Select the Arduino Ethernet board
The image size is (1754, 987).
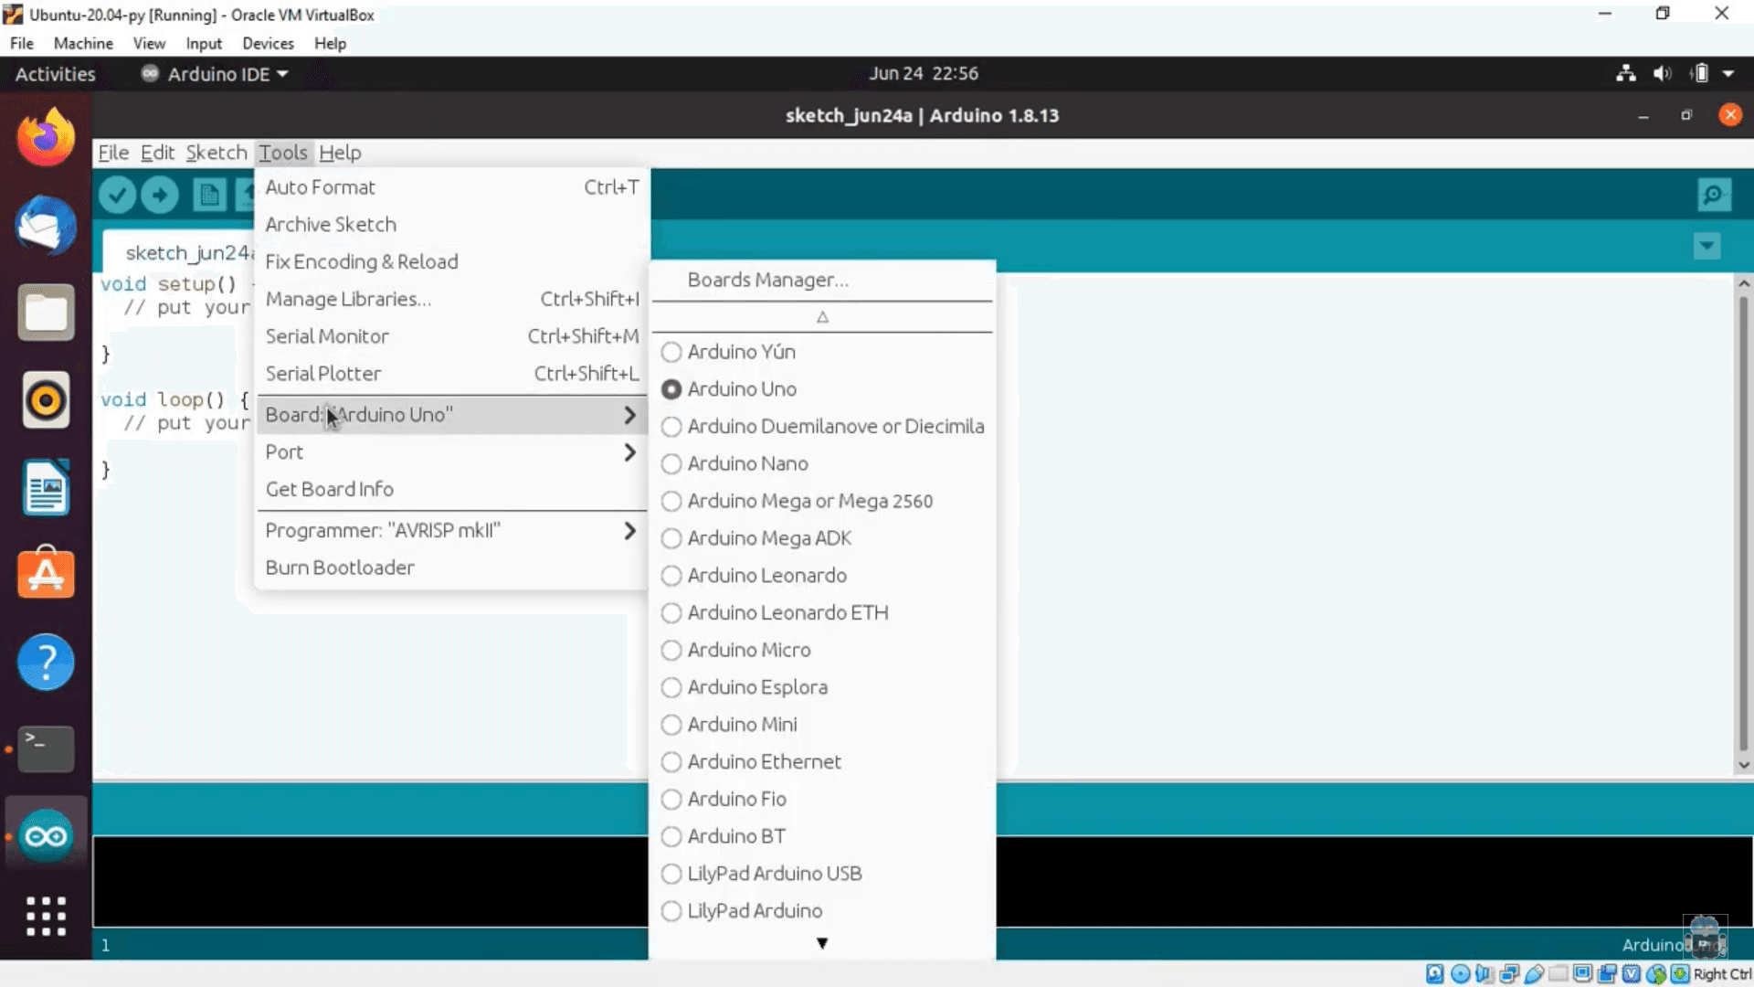point(822,762)
